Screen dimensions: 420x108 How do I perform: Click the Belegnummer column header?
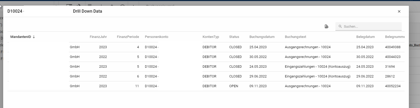pyautogui.click(x=395, y=37)
